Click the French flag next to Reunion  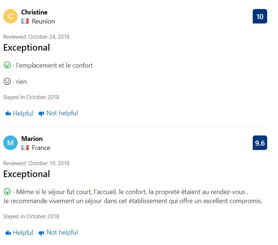25,21
